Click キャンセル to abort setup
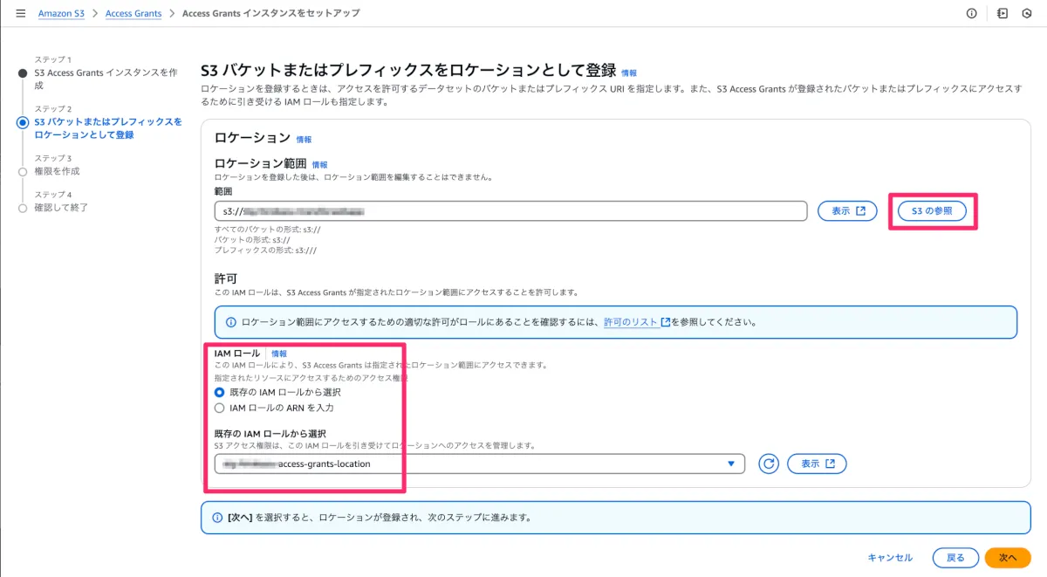Image resolution: width=1047 pixels, height=577 pixels. [890, 557]
